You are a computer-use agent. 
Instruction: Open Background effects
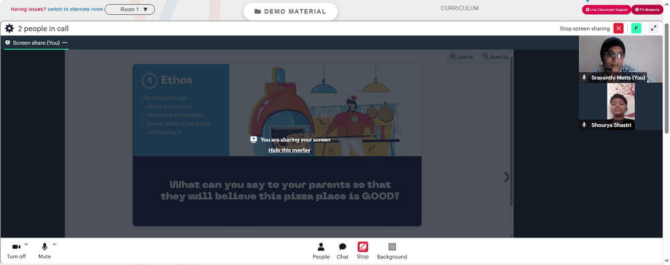point(392,251)
